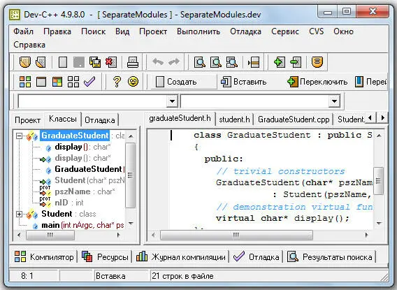
Task: Click the compile grid icon
Action: point(25,82)
